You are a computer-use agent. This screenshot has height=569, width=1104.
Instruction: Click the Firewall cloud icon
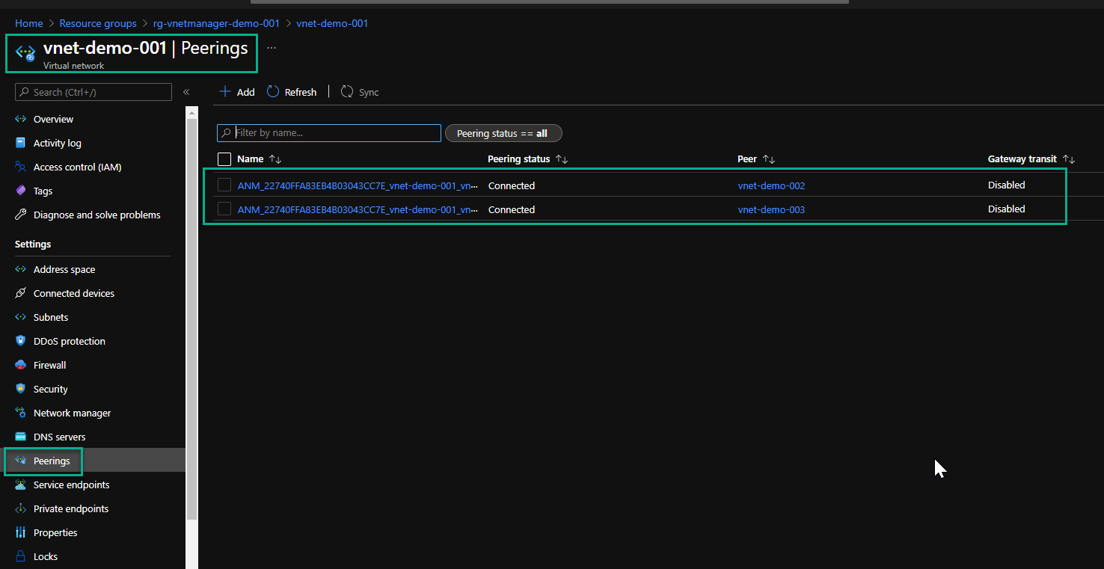pos(21,365)
